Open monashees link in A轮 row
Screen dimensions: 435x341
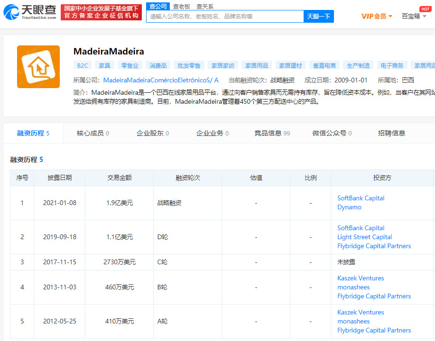353,321
